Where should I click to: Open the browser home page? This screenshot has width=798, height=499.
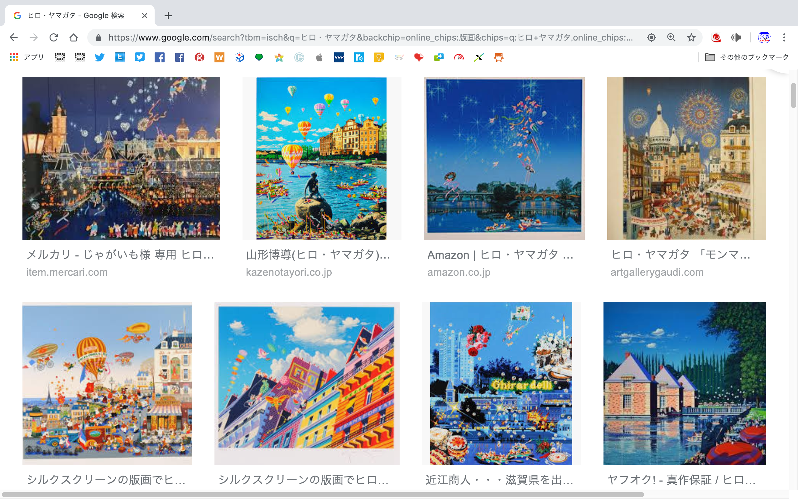(x=74, y=38)
